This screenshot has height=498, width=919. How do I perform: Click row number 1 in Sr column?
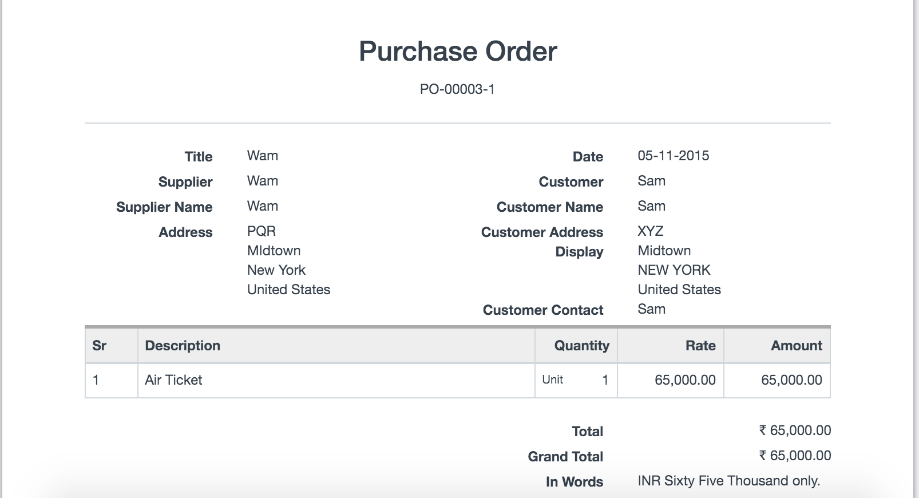tap(96, 380)
